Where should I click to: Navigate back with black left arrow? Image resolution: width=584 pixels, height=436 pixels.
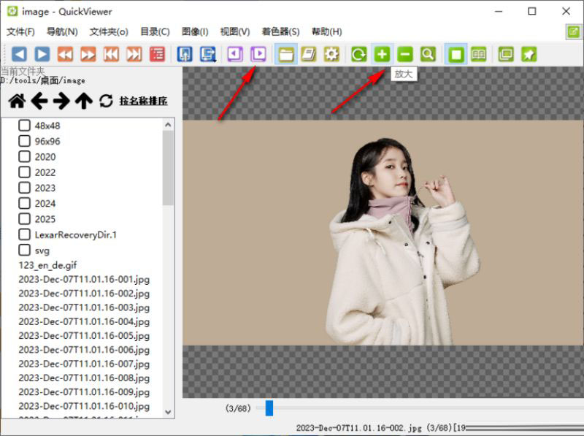point(39,101)
